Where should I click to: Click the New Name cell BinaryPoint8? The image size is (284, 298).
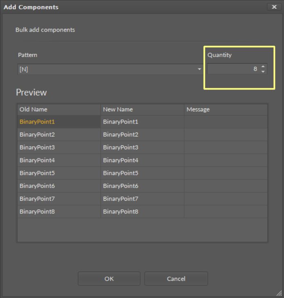[x=142, y=212]
